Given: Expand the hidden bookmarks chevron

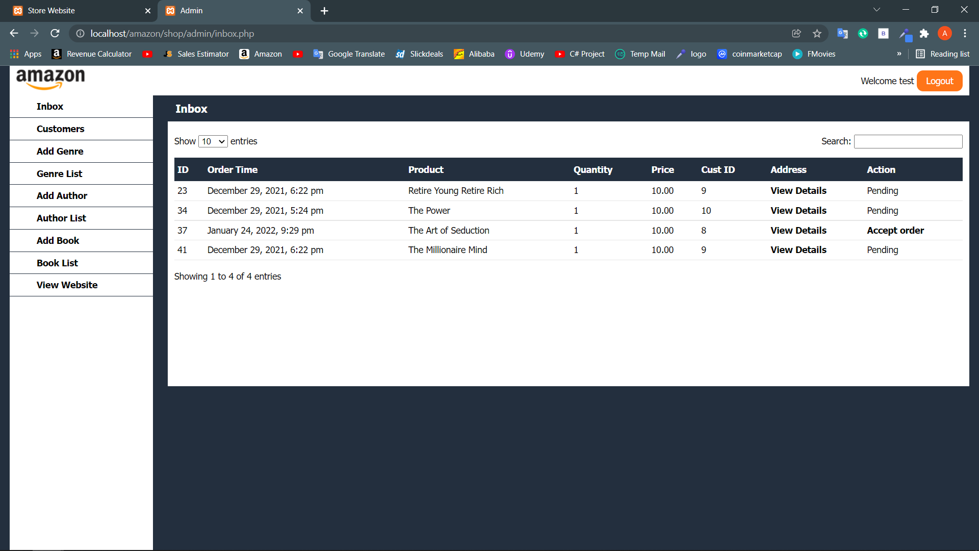Looking at the screenshot, I should coord(900,54).
